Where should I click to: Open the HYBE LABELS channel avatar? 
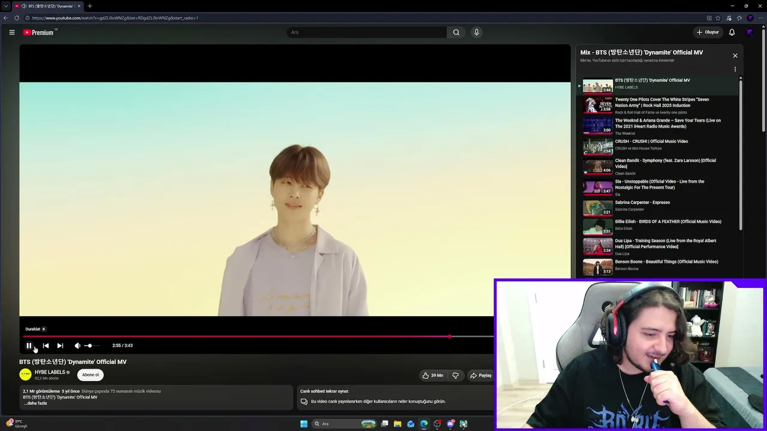point(25,375)
